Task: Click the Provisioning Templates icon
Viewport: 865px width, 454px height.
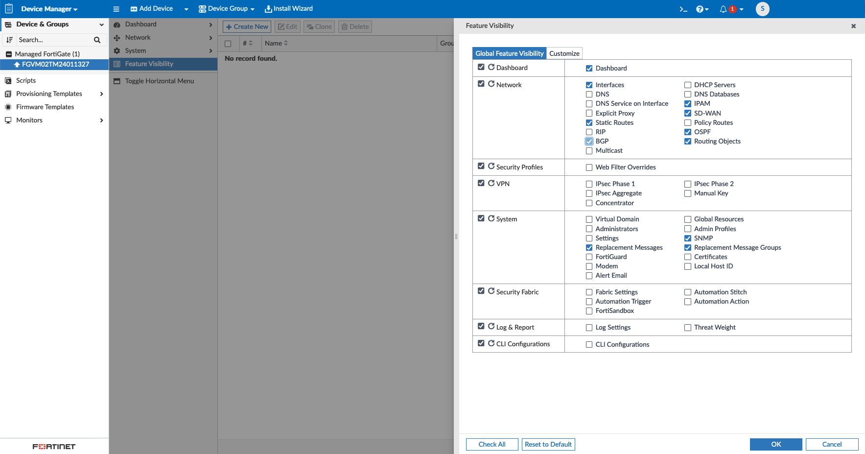Action: click(8, 94)
